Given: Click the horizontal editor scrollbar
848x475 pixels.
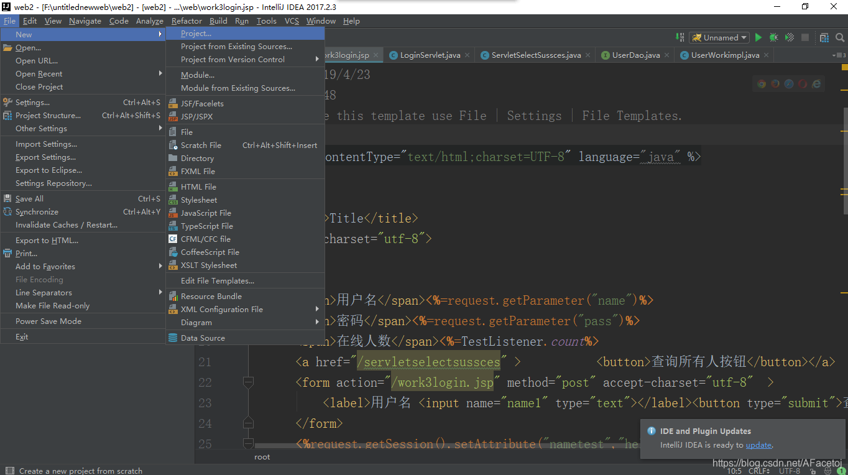Looking at the screenshot, I should tap(448, 445).
